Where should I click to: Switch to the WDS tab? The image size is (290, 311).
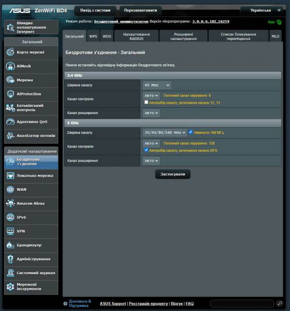pos(107,36)
